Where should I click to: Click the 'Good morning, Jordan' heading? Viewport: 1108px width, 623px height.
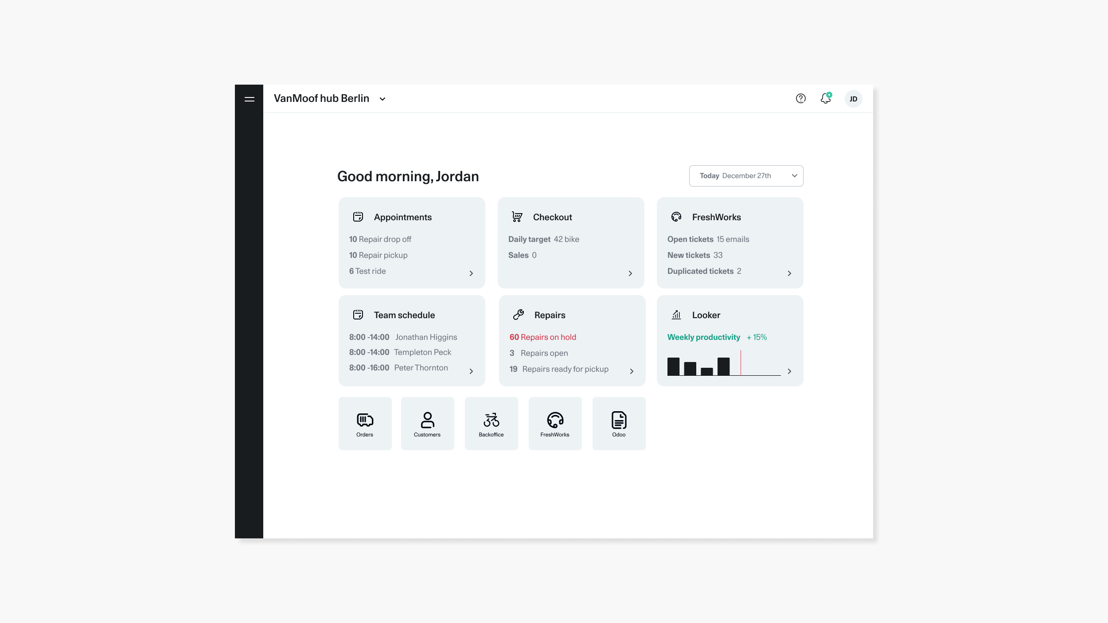408,177
